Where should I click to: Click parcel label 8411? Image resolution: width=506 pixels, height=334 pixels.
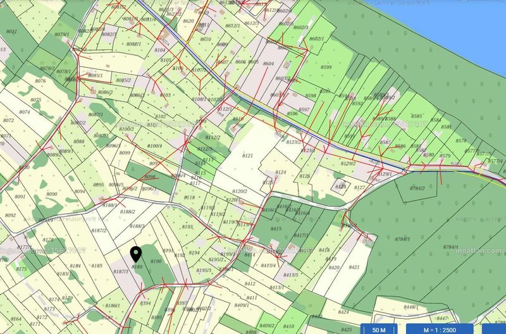(252, 298)
